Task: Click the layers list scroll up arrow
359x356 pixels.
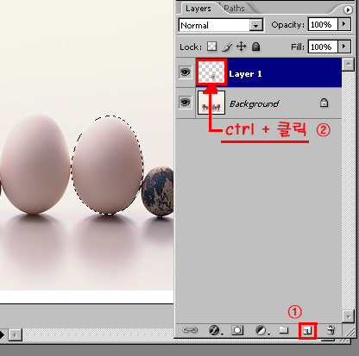Action: click(x=349, y=65)
